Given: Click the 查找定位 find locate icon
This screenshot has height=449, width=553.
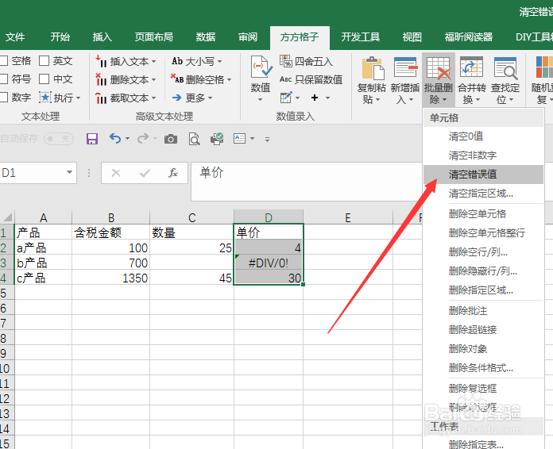Looking at the screenshot, I should [505, 67].
